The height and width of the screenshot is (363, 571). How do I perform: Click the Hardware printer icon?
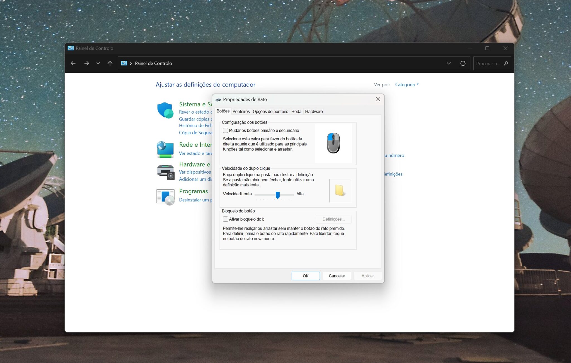pyautogui.click(x=165, y=172)
